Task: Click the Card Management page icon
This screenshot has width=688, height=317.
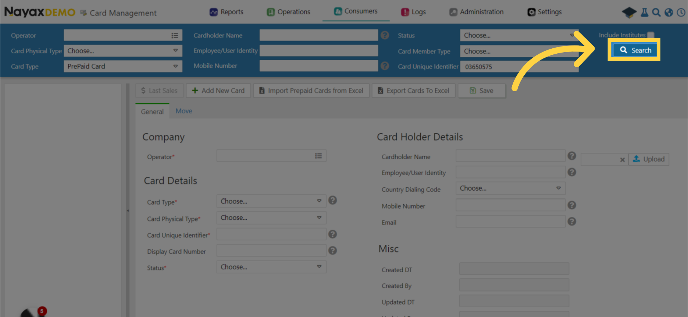Action: click(x=83, y=13)
